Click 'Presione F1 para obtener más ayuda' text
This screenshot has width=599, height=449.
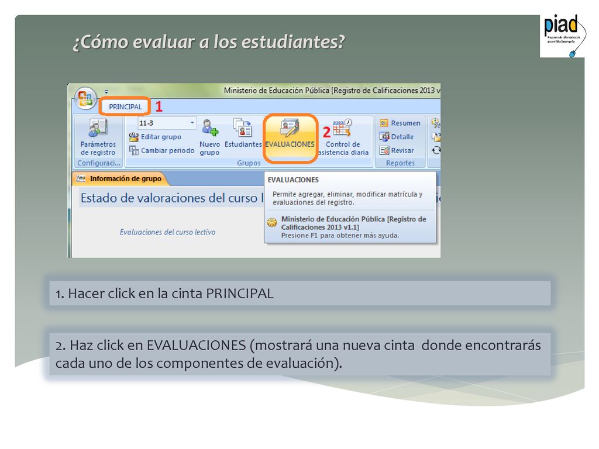(340, 236)
